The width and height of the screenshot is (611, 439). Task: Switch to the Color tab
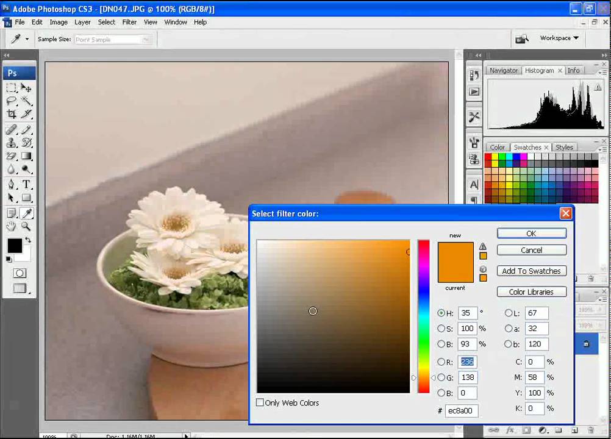point(497,147)
